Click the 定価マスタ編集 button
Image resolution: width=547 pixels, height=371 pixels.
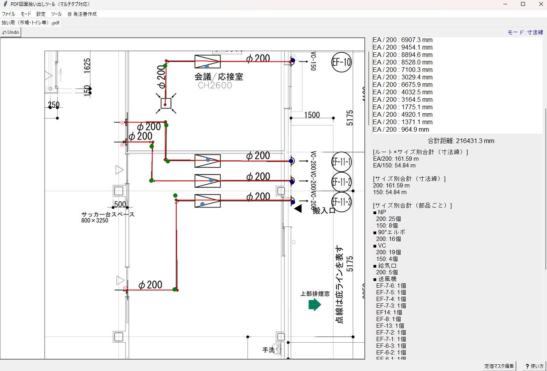499,366
